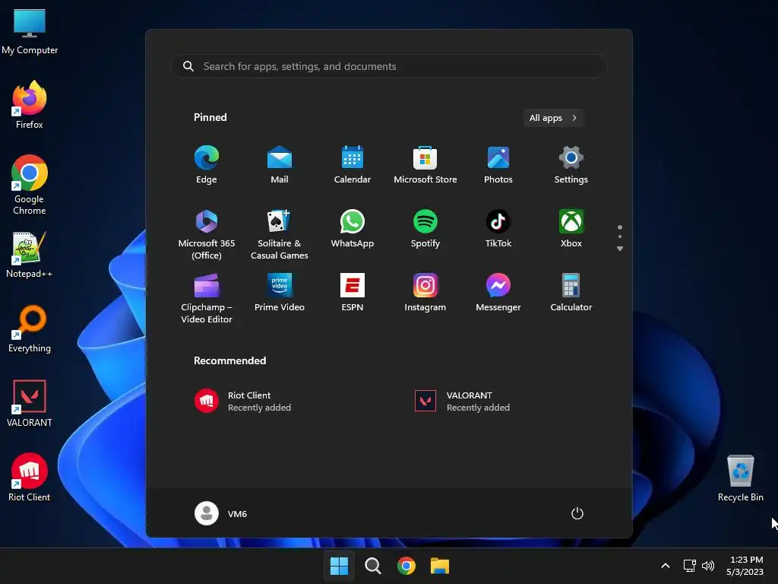
Task: Launch Instagram
Action: pos(425,293)
